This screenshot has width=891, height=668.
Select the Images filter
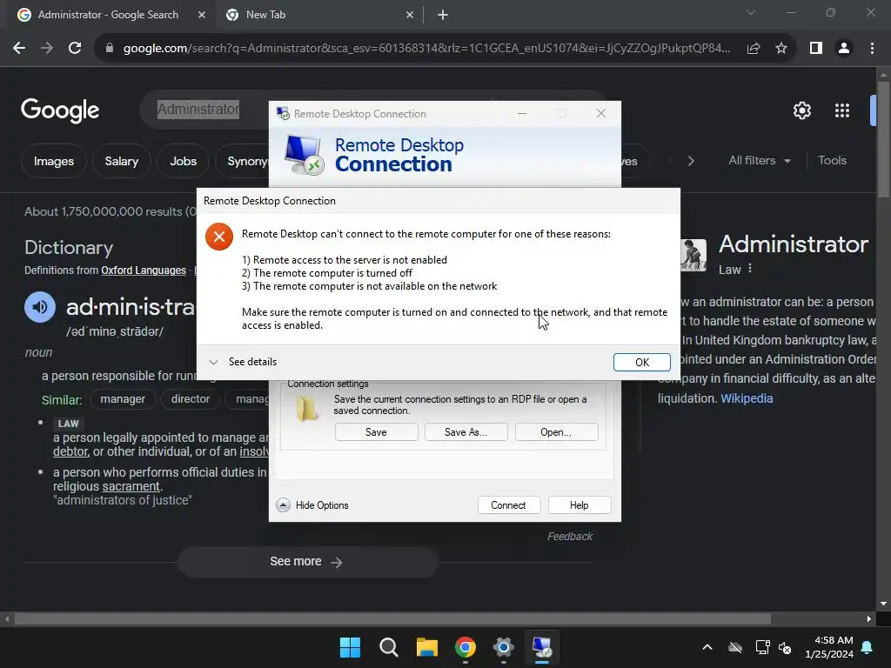click(53, 161)
